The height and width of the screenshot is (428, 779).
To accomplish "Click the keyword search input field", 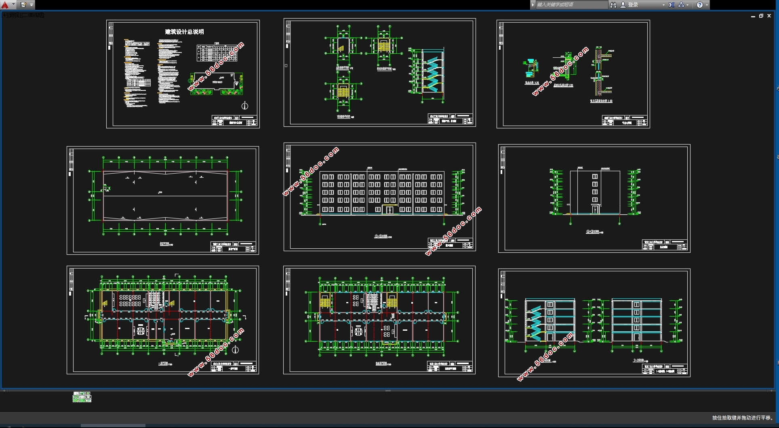I will pos(571,5).
